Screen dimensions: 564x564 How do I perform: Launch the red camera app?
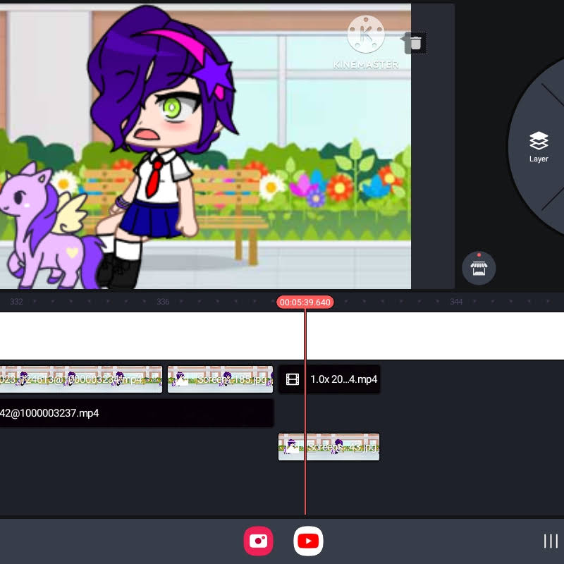pyautogui.click(x=258, y=541)
